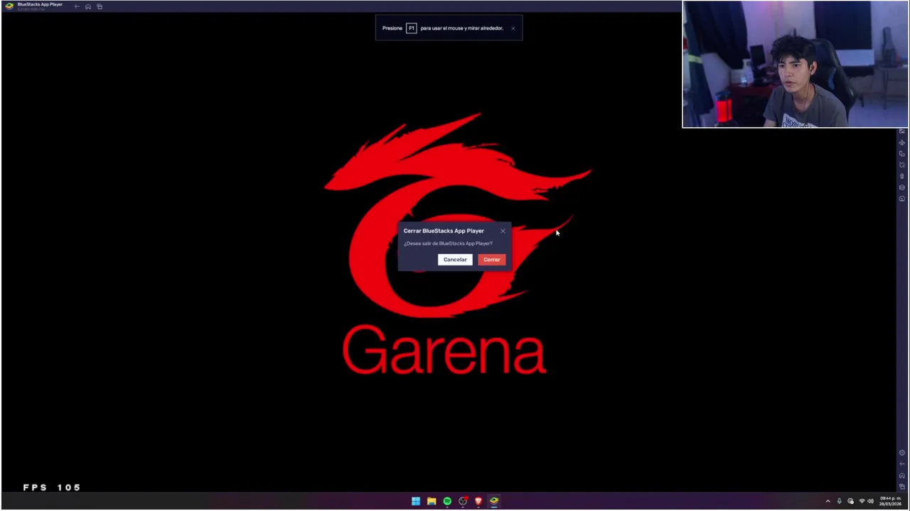Open OBS Studio from taskbar
This screenshot has height=511, width=910.
click(463, 501)
